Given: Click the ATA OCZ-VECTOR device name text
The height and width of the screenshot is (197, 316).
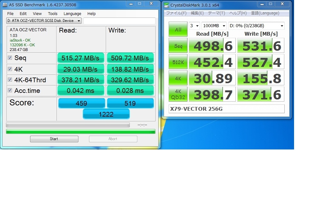Looking at the screenshot, I should (28, 30).
